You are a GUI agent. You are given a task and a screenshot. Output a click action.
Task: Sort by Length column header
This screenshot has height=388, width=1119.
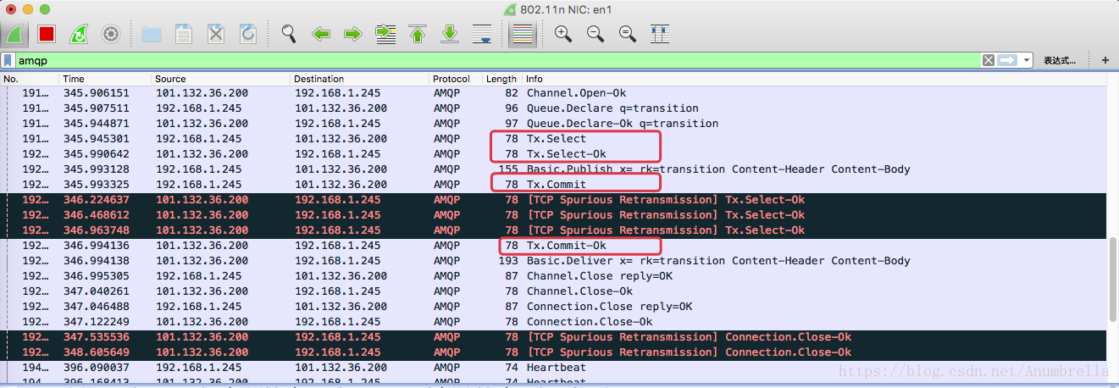[502, 79]
